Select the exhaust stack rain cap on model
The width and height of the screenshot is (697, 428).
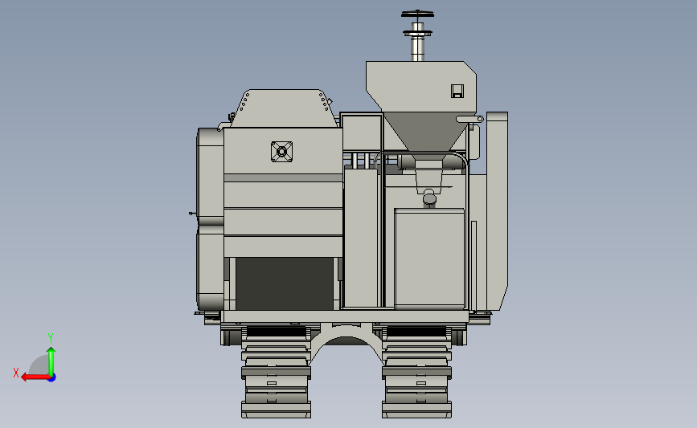(417, 14)
